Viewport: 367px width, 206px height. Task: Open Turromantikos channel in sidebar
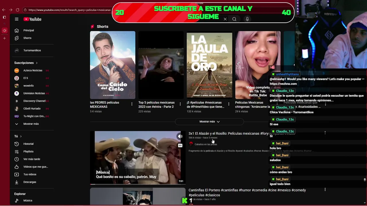point(32,50)
